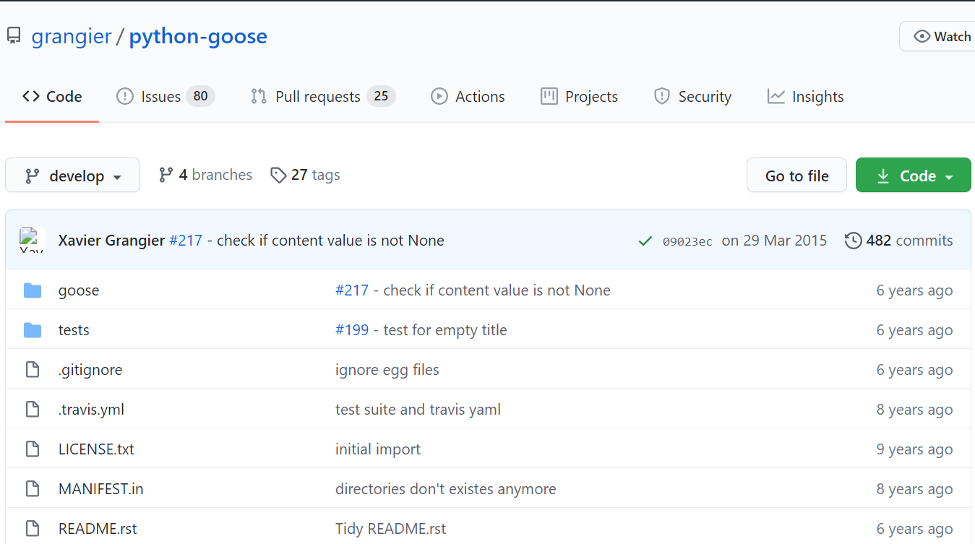975x544 pixels.
Task: Click the tests folder icon
Action: coord(33,330)
